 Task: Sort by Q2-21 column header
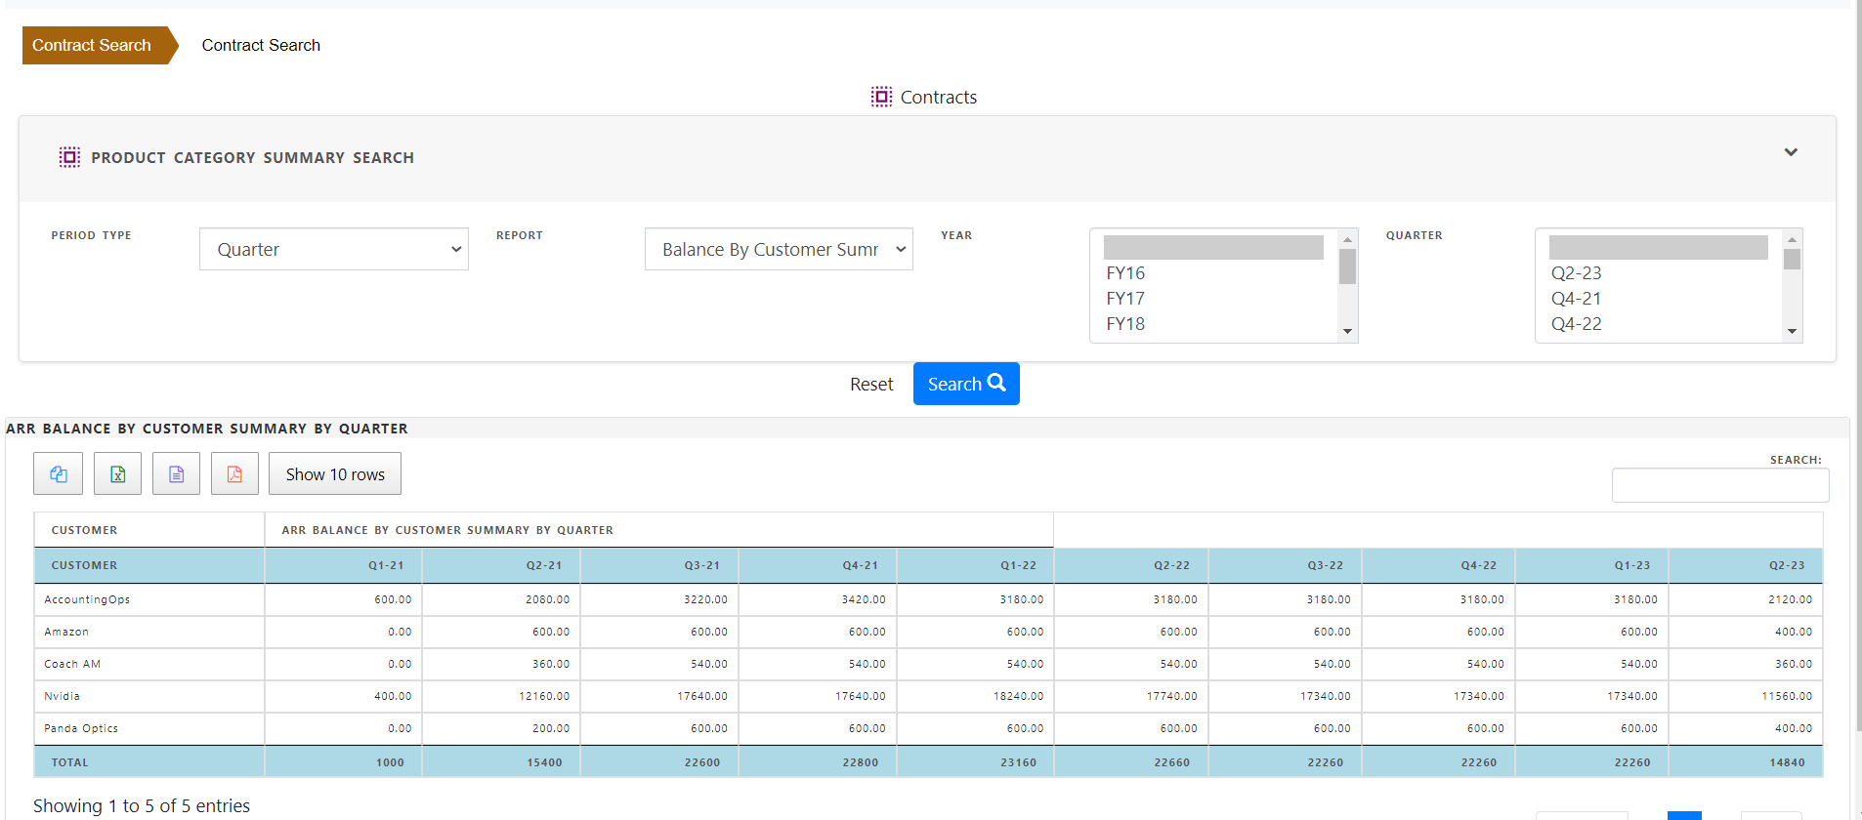pyautogui.click(x=501, y=565)
